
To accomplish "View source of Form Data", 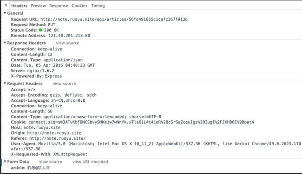I will pyautogui.click(x=51, y=162).
